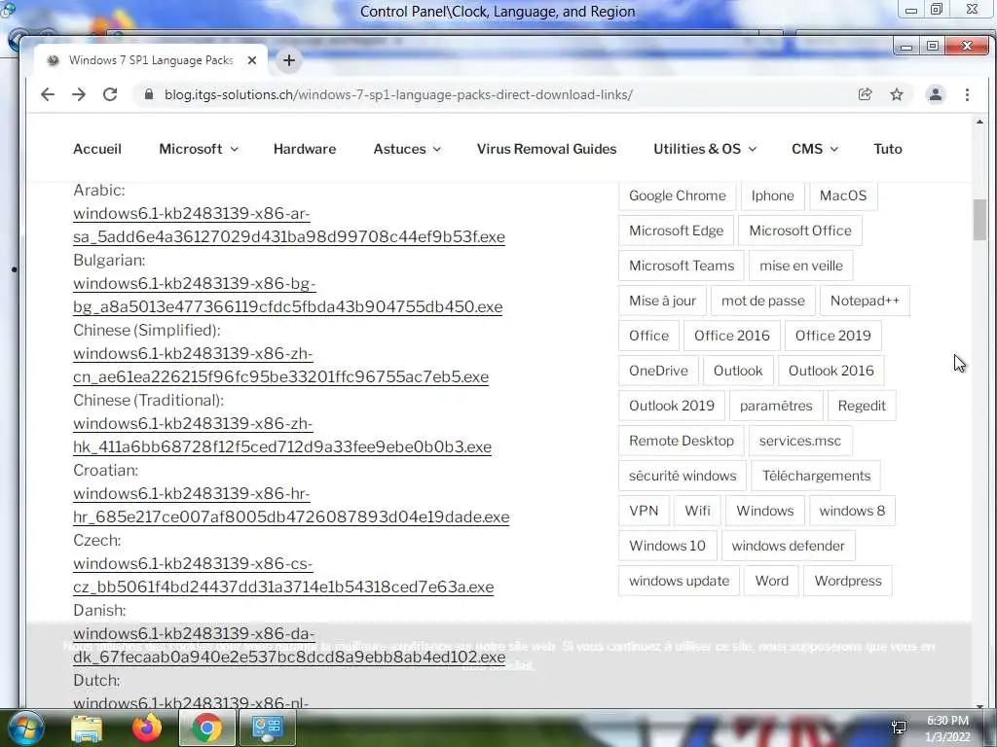Open the VPN tag
Image resolution: width=997 pixels, height=747 pixels.
pyautogui.click(x=644, y=511)
